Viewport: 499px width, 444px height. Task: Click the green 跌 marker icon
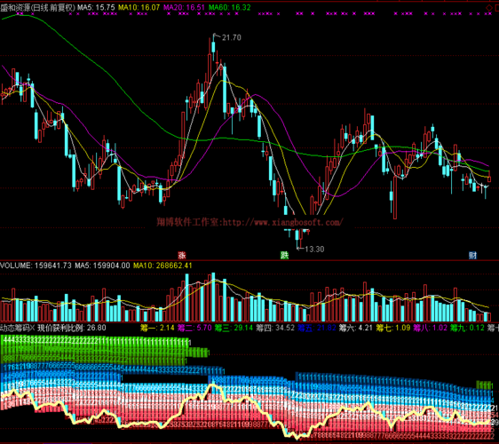pyautogui.click(x=284, y=255)
